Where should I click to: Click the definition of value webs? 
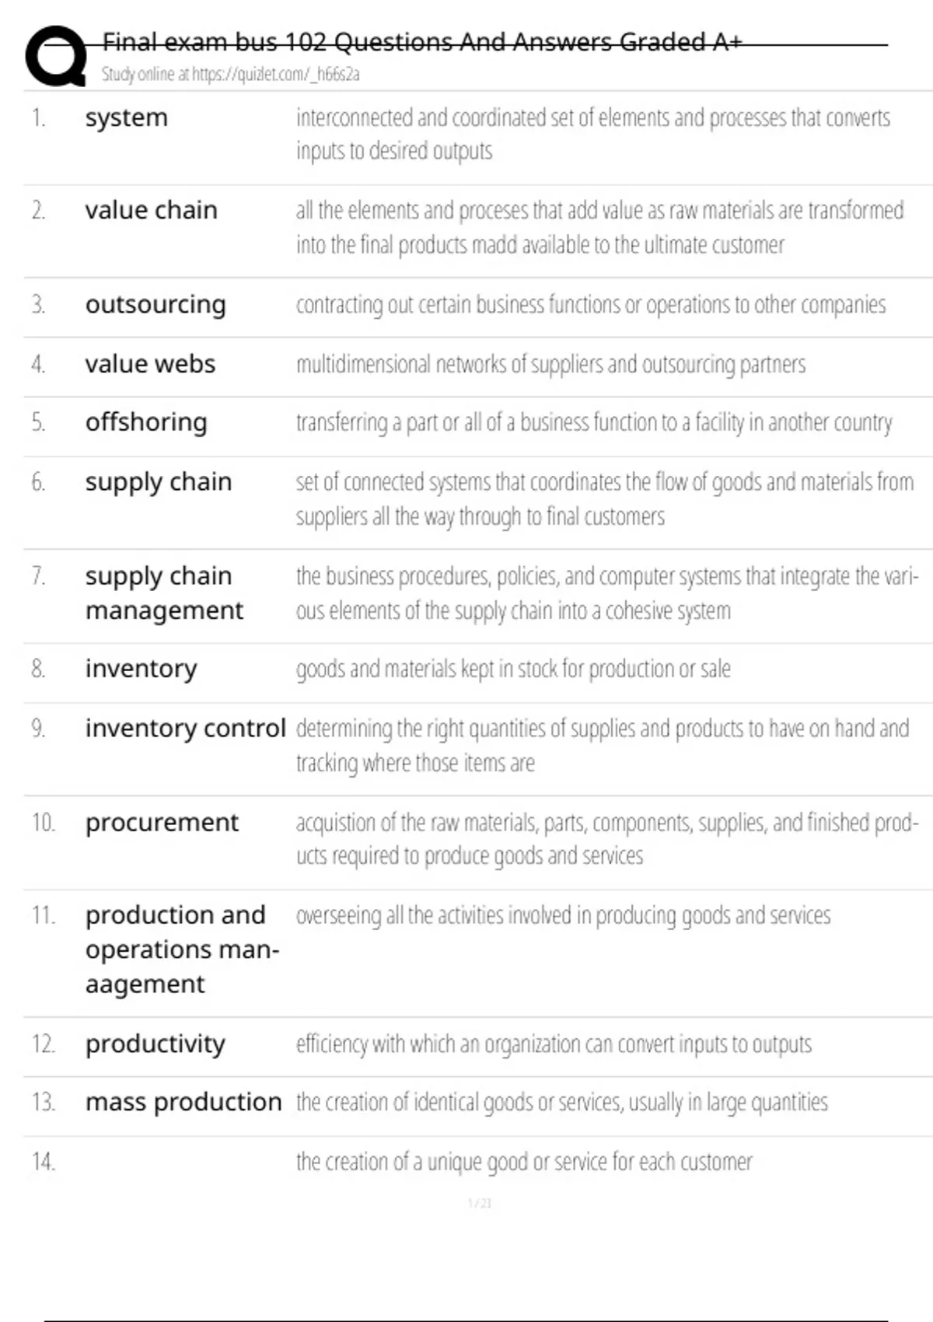pos(550,364)
